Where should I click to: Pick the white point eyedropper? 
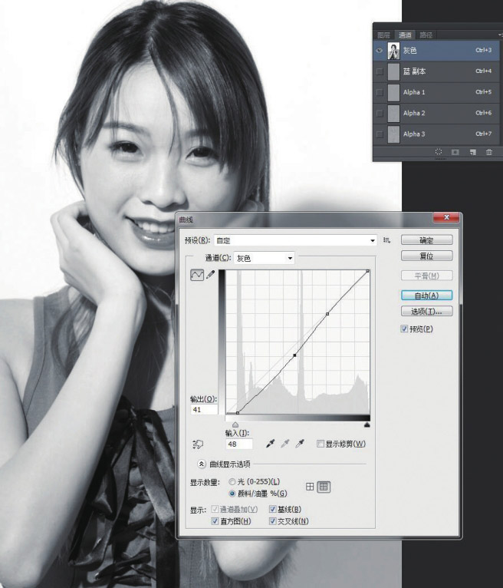pos(301,444)
